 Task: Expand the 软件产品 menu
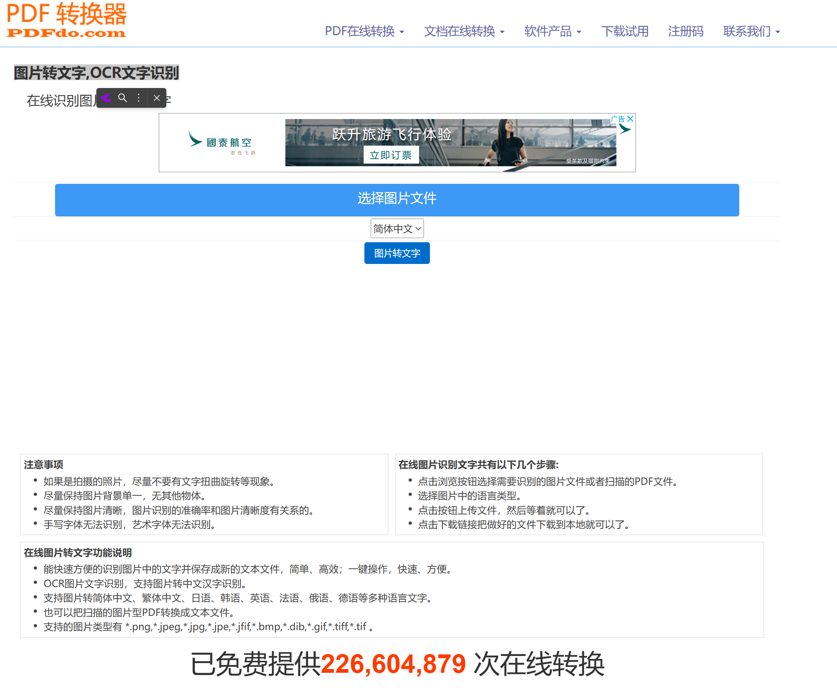[553, 31]
